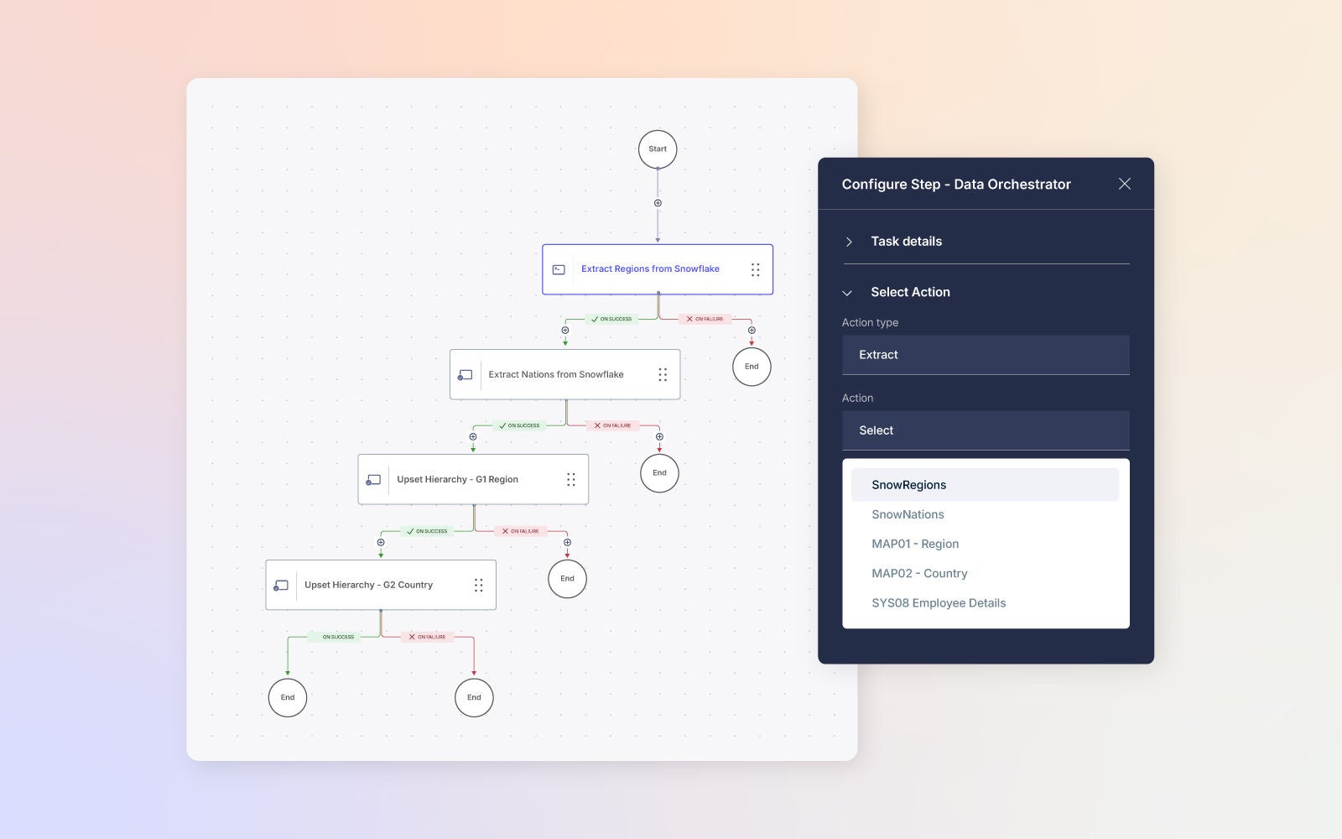
Task: Close the Configure Step panel
Action: click(x=1124, y=184)
